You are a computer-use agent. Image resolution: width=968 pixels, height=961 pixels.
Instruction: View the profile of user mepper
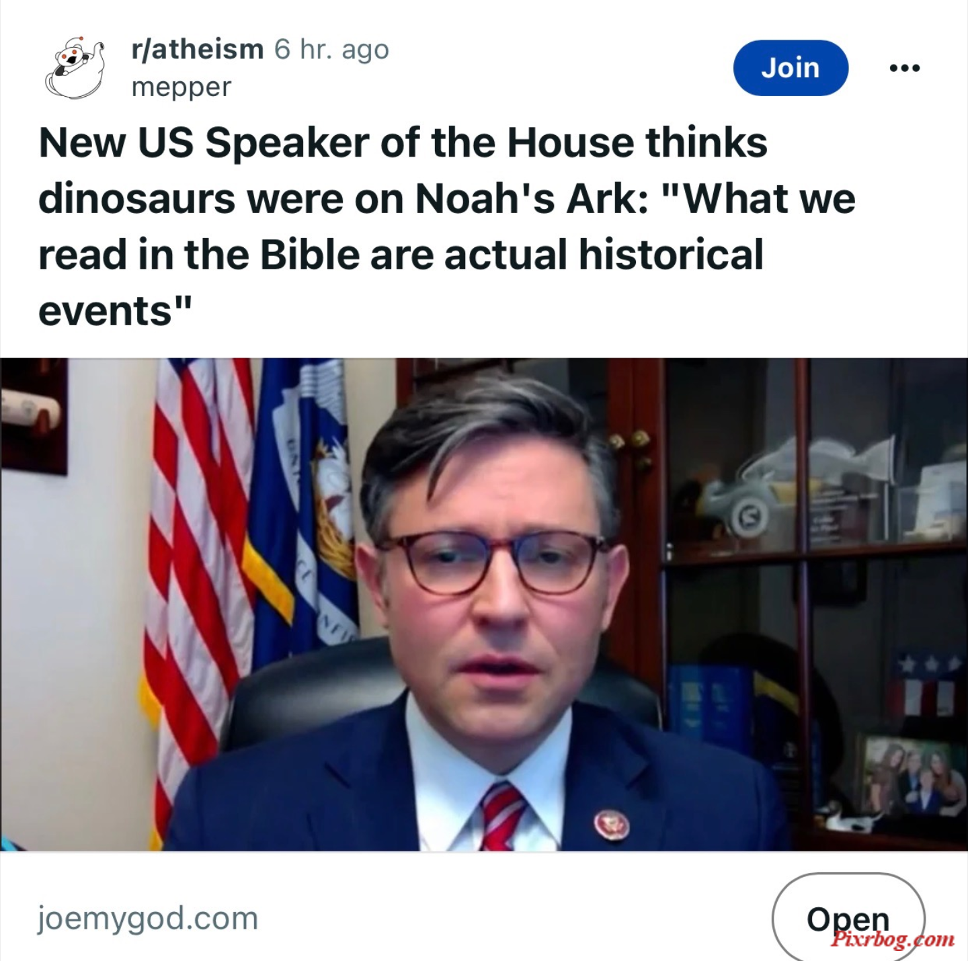coord(182,87)
